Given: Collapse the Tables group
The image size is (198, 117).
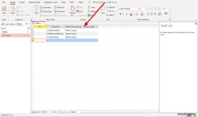Looking at the screenshot, I should pos(28,32).
